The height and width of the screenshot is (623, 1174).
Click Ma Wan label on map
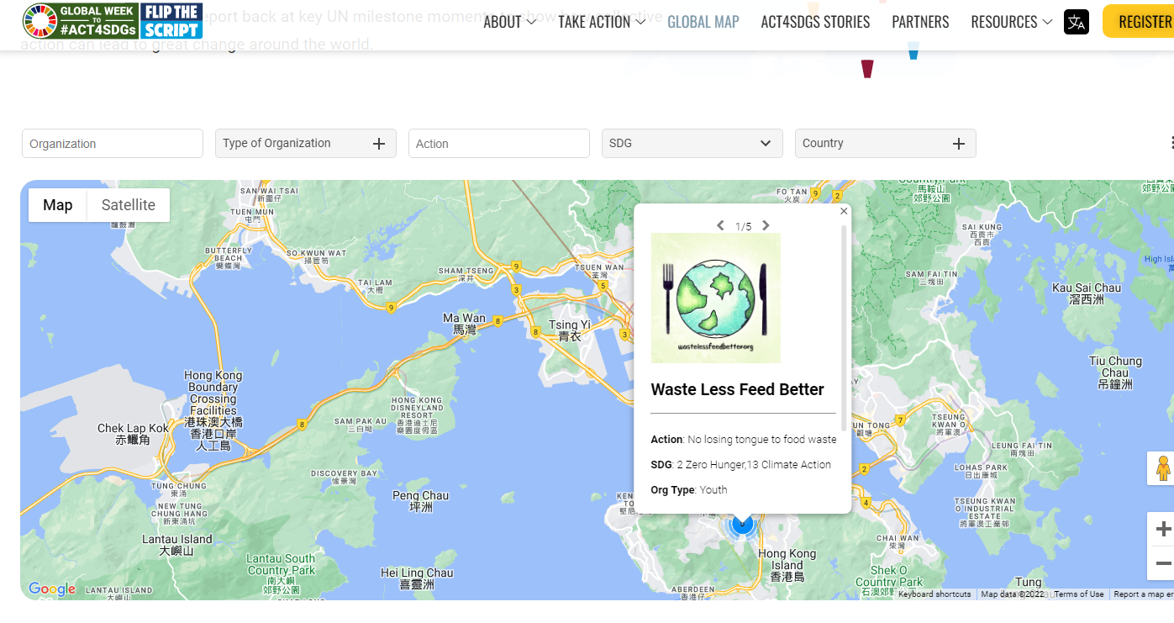click(464, 325)
